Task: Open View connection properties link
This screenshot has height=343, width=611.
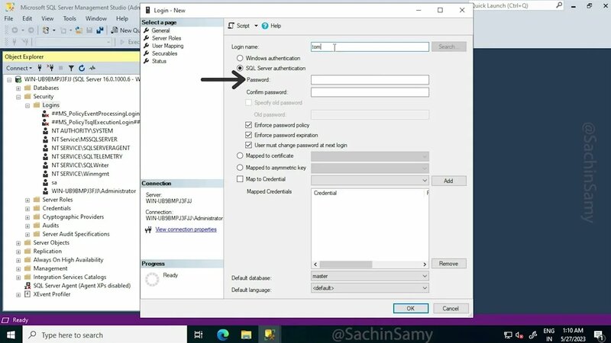Action: pyautogui.click(x=186, y=229)
